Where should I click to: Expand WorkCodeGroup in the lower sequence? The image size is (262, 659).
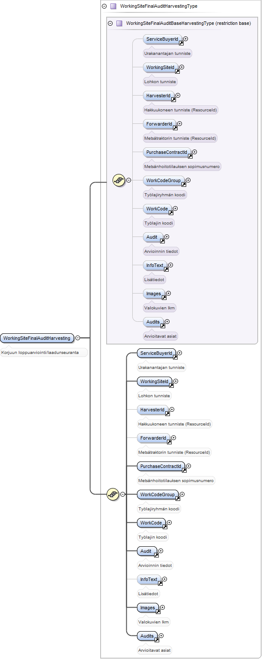pyautogui.click(x=182, y=494)
